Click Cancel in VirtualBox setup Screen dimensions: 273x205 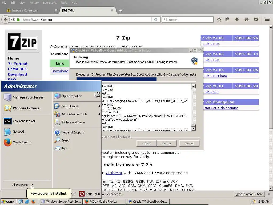(x=189, y=143)
